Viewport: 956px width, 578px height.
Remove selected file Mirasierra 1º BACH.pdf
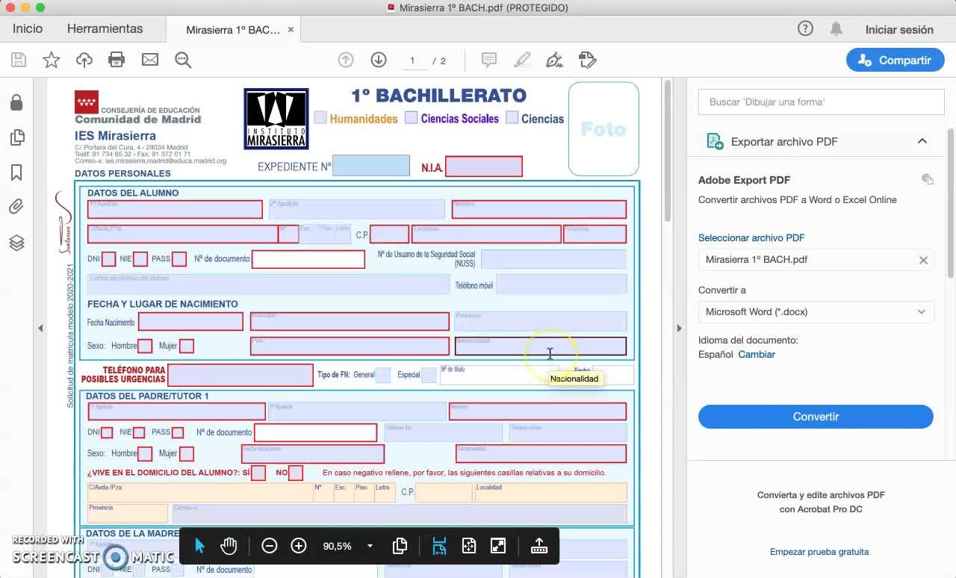click(923, 260)
